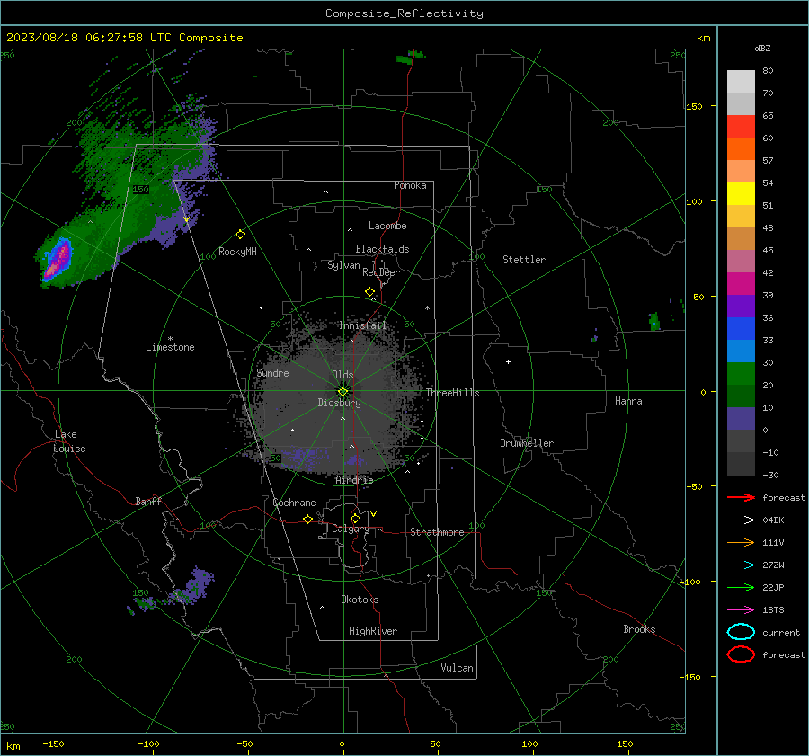Click the Cochrane city label

[294, 503]
